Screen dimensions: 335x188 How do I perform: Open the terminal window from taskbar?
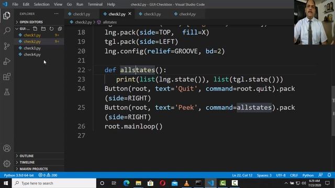point(198,183)
